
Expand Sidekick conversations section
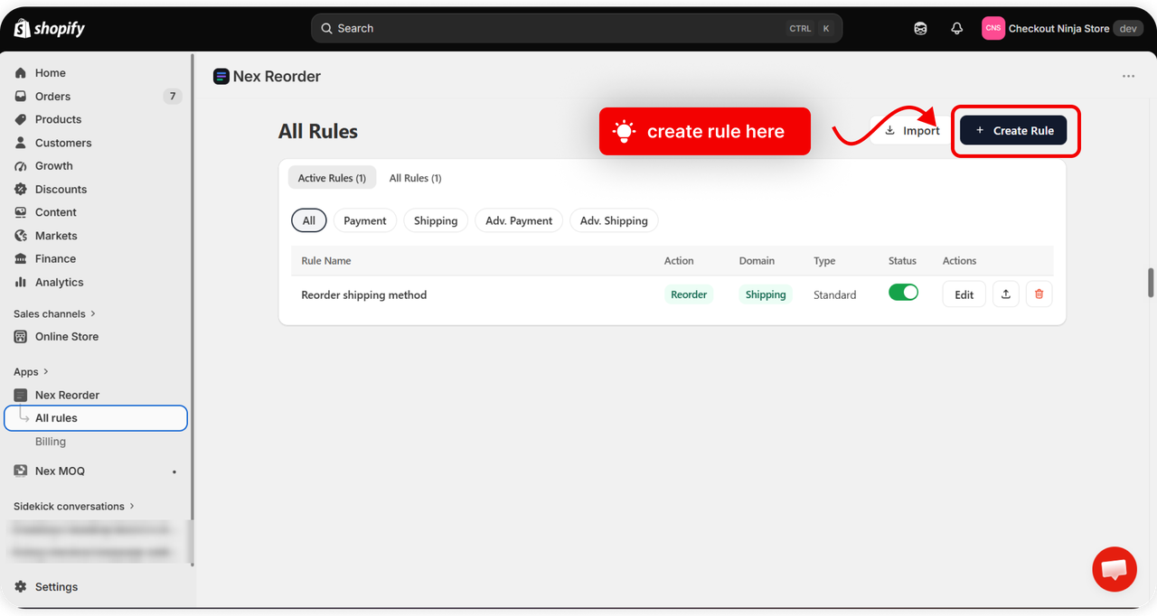click(74, 507)
